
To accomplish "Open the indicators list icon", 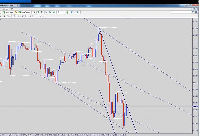I will click(x=67, y=12).
